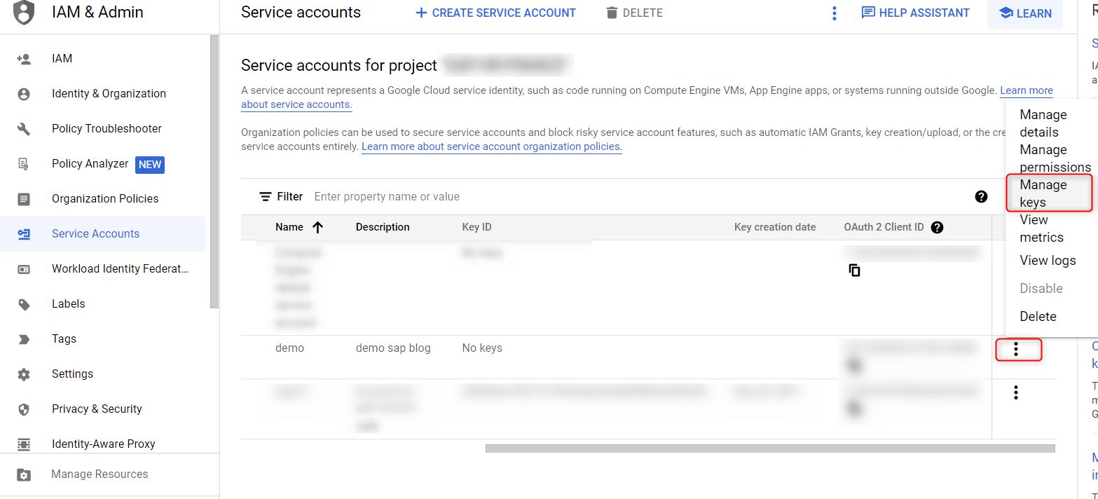Click the Filter icon in the table
1098x499 pixels.
(x=266, y=196)
